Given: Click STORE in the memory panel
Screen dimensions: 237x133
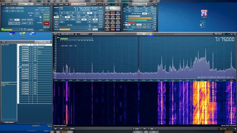Looking at the screenshot, I should pos(4,42).
